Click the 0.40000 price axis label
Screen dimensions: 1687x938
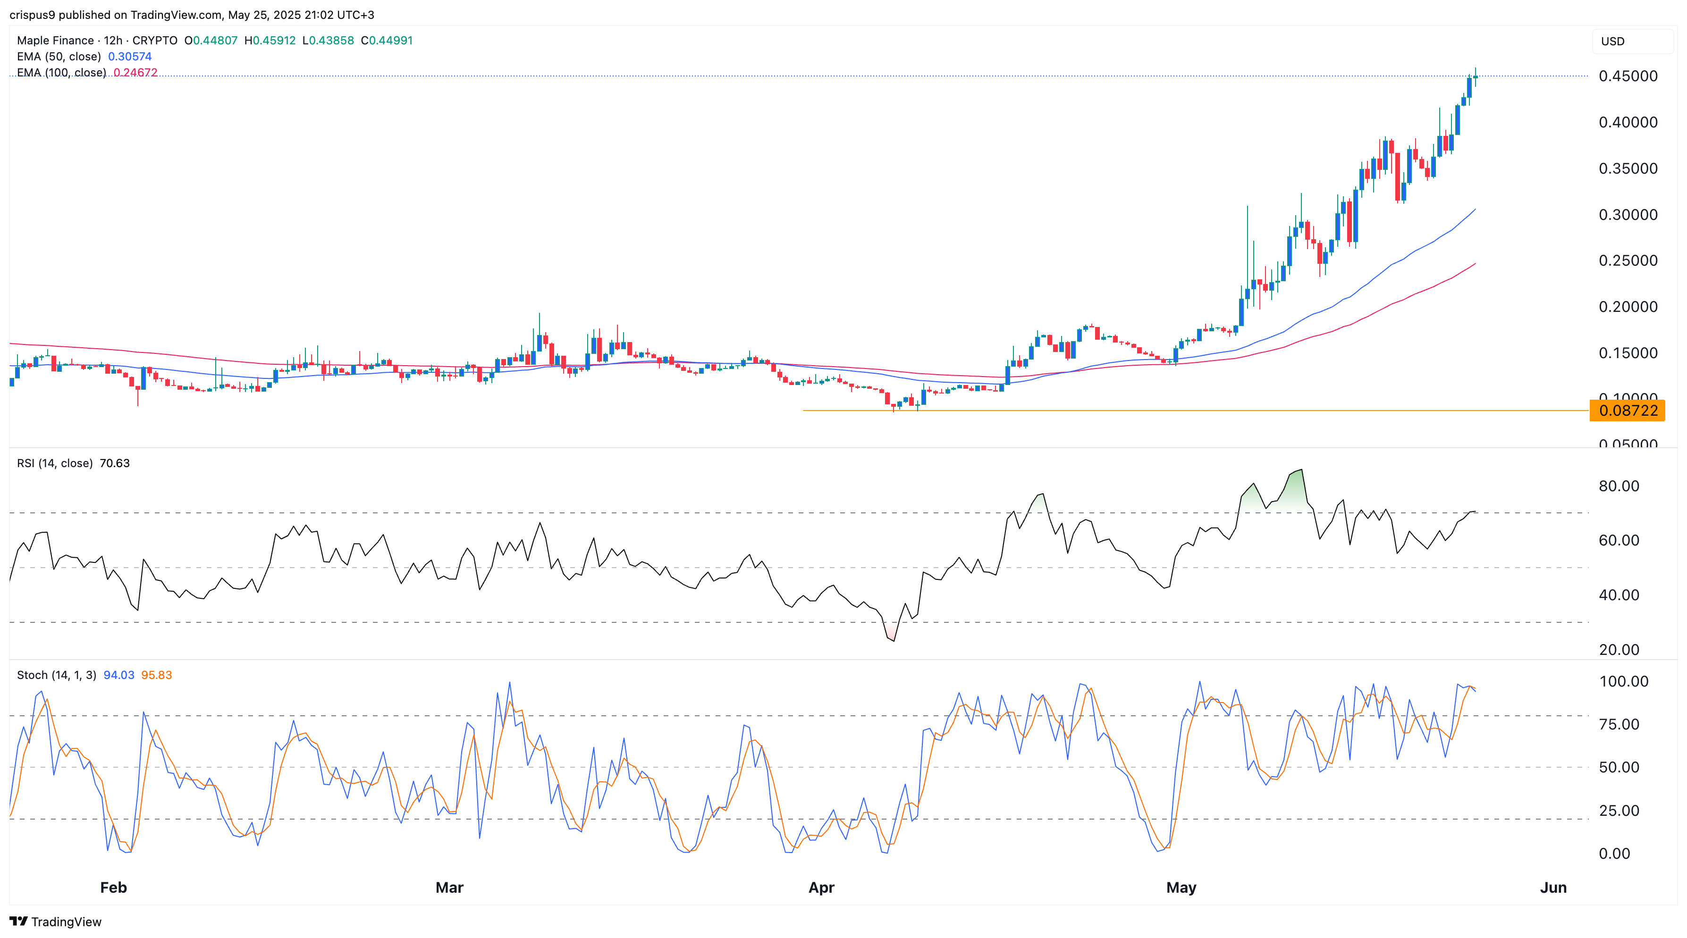pos(1628,122)
